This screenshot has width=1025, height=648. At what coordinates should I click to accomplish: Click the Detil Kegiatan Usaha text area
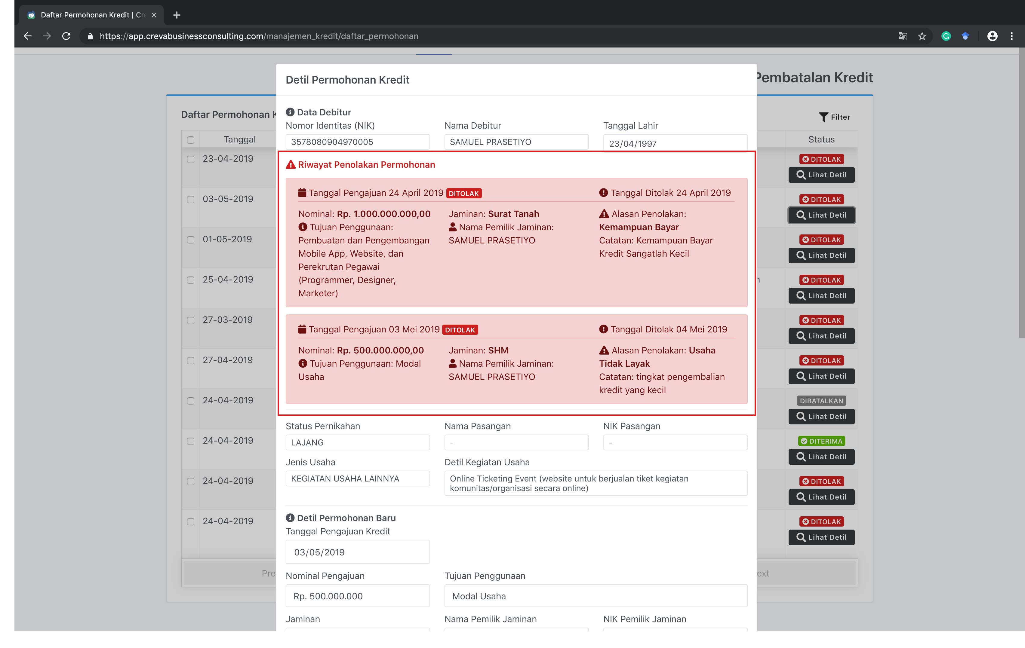(x=596, y=483)
